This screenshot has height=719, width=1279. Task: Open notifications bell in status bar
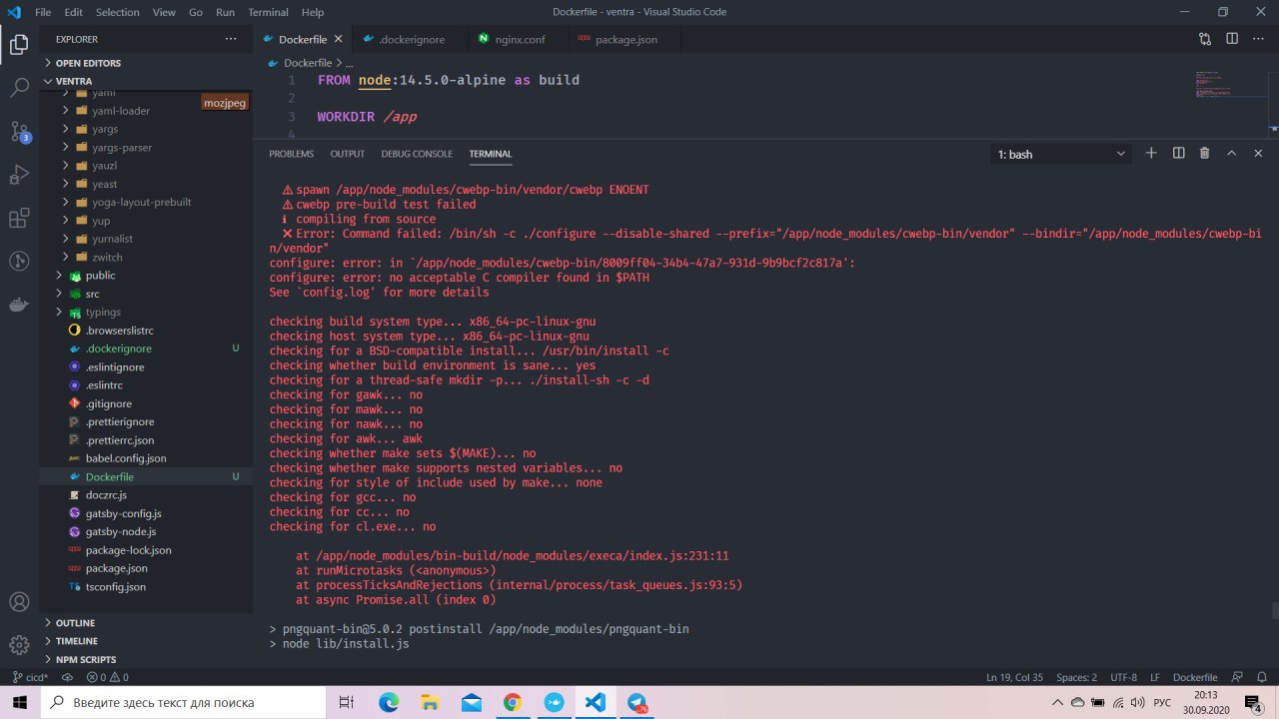[1261, 677]
